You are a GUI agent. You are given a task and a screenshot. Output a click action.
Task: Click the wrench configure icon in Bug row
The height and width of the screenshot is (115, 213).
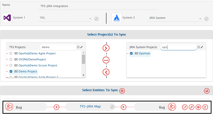pyautogui.click(x=192, y=107)
